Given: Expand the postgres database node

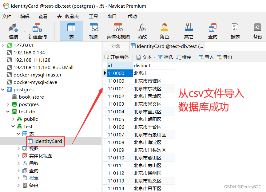Looking at the screenshot, I should point(8,104).
